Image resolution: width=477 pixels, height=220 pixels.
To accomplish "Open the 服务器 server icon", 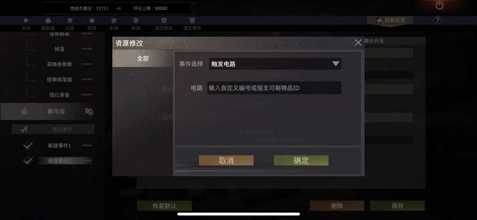I will pyautogui.click(x=48, y=21).
